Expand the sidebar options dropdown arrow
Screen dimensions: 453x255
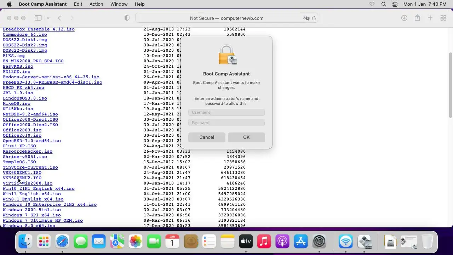pos(48,18)
